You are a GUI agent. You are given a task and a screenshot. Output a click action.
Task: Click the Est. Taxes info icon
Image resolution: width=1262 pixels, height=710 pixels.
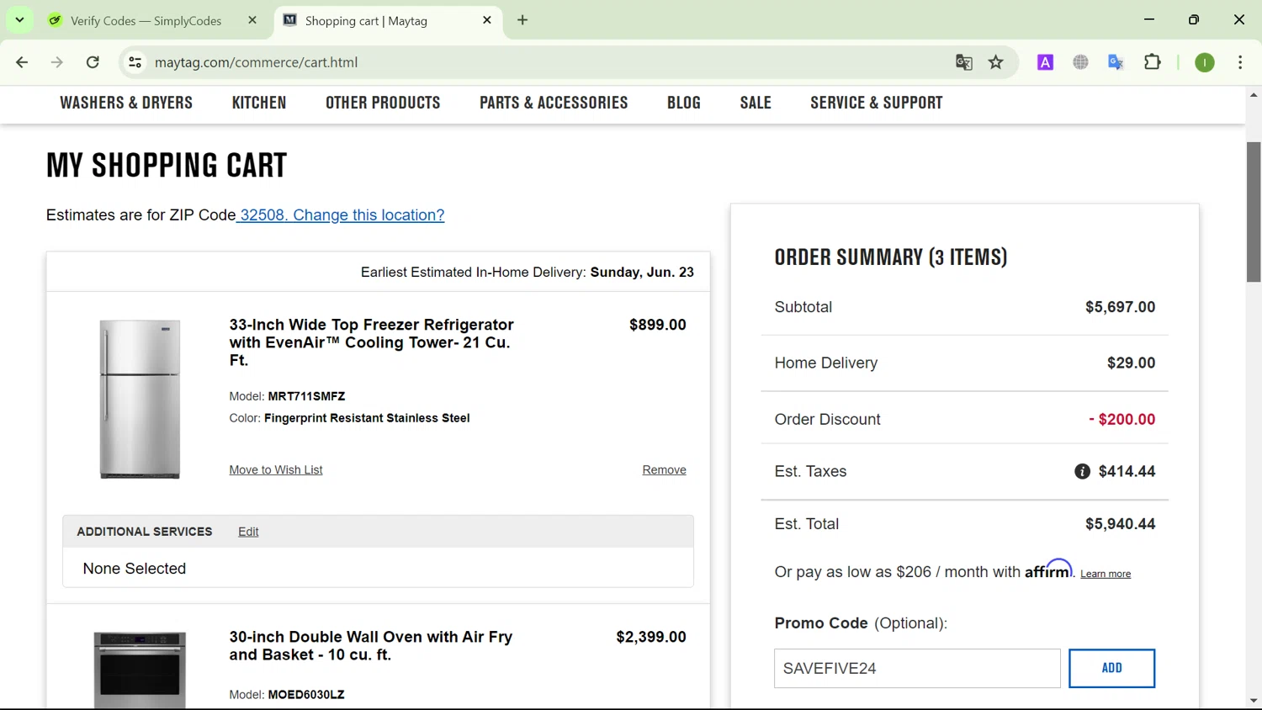pos(1082,472)
